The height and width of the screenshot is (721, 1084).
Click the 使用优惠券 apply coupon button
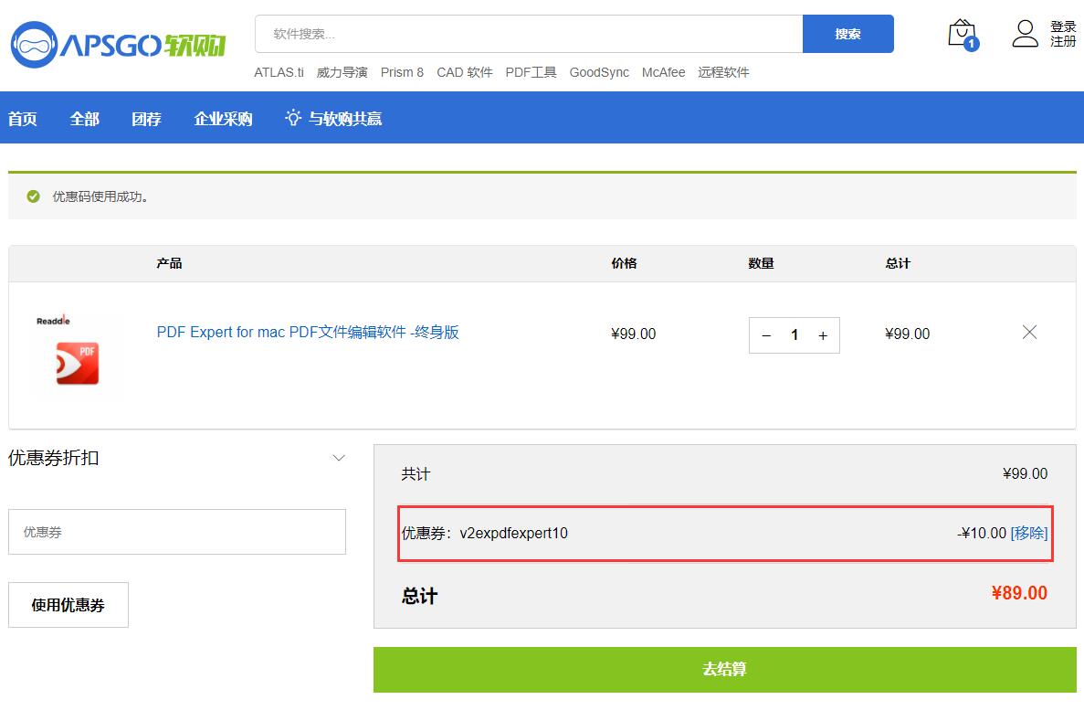(68, 605)
